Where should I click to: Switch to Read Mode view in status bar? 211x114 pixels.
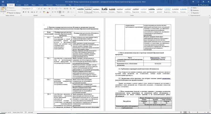181,112
